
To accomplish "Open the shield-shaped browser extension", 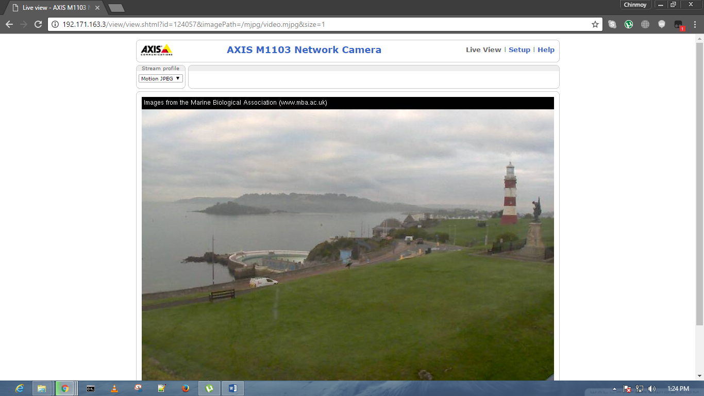I will (x=661, y=24).
